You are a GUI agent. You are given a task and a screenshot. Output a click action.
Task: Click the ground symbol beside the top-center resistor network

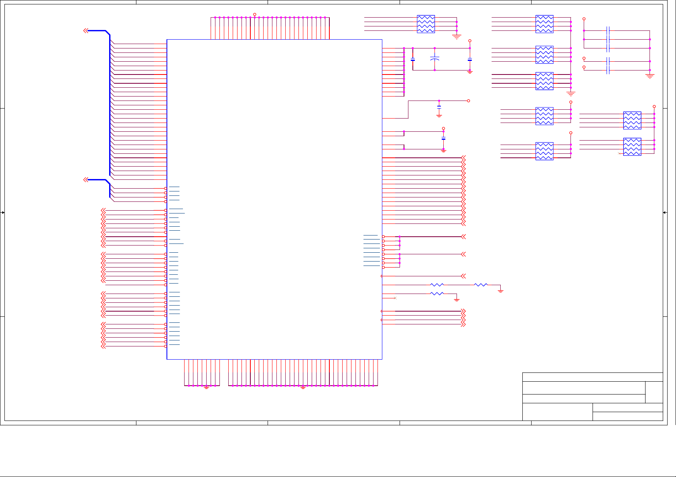(x=457, y=37)
